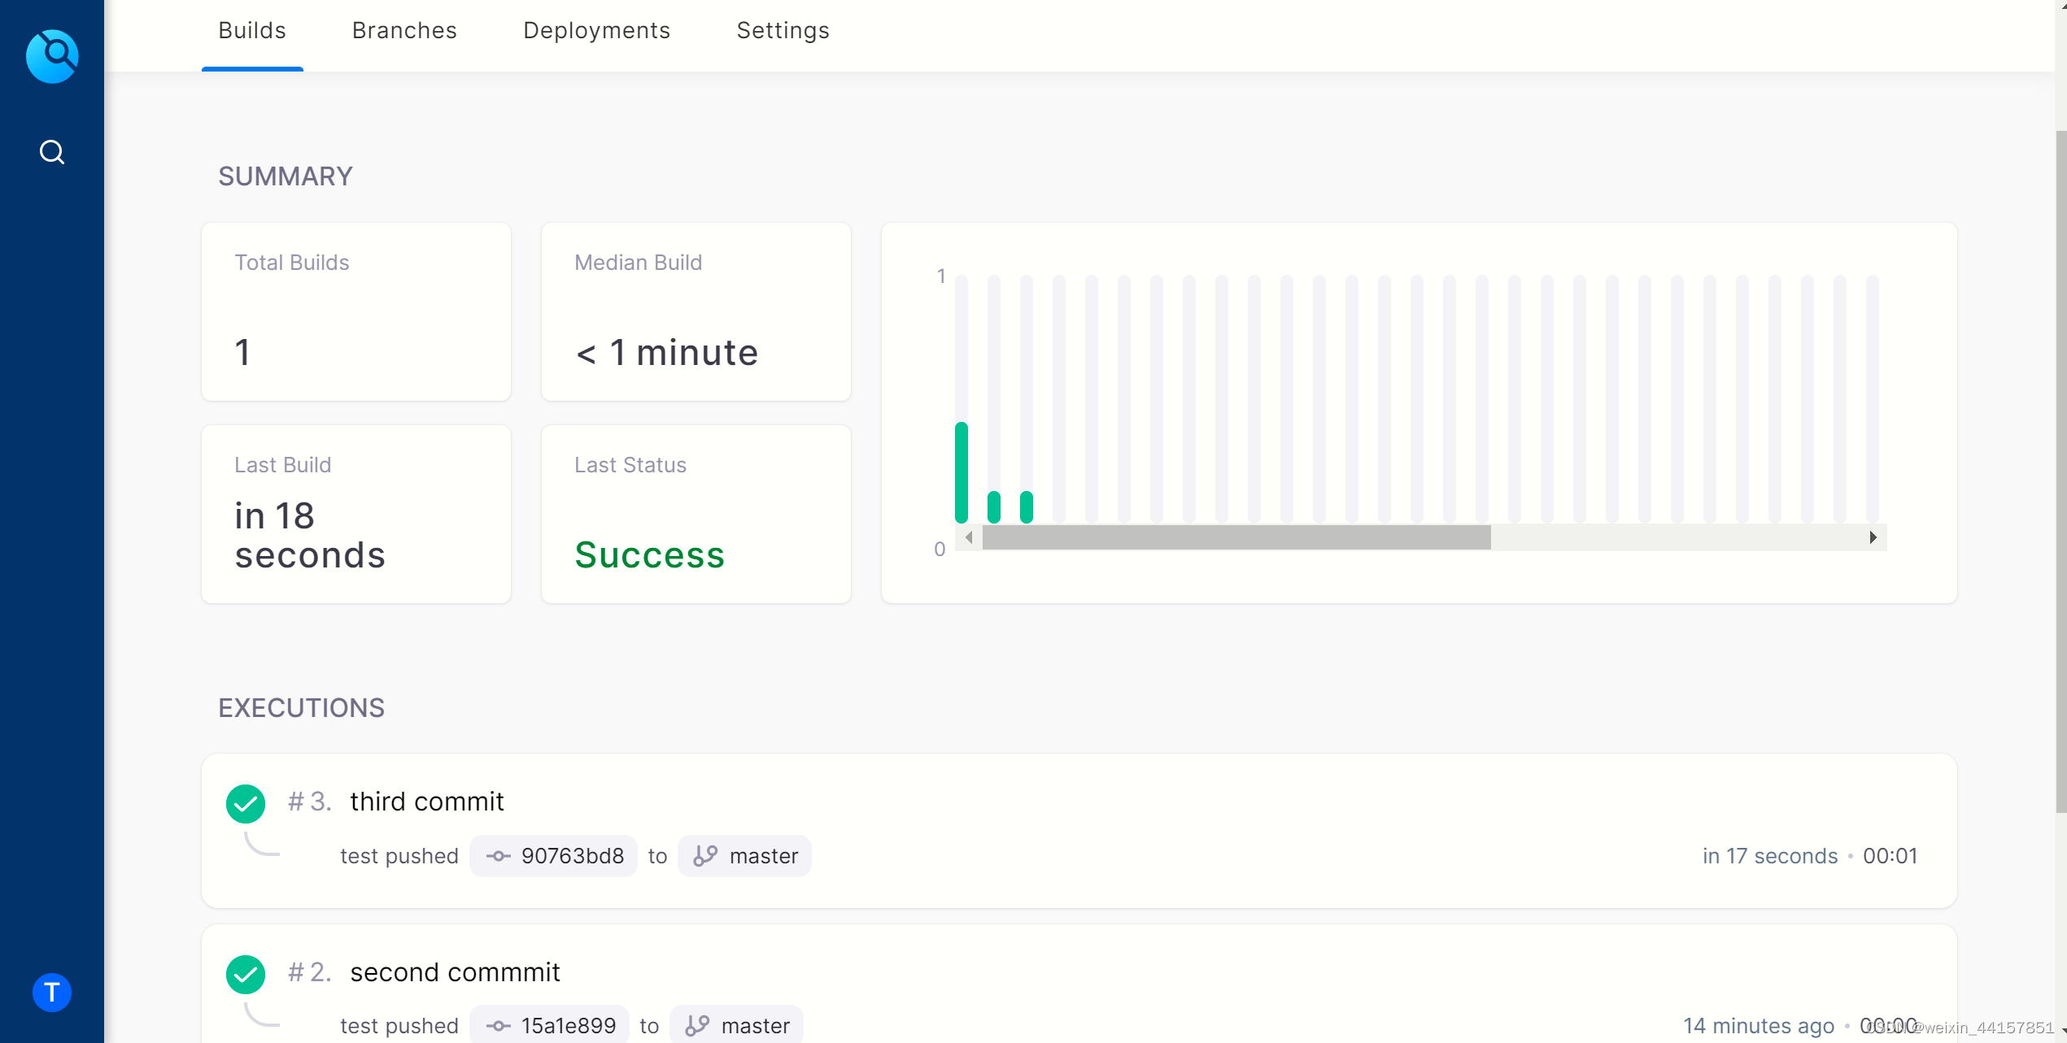Select the Builds tab

(x=253, y=31)
